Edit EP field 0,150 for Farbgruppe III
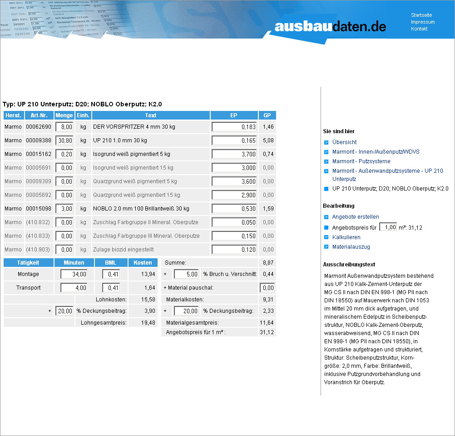455x436 pixels. (234, 236)
